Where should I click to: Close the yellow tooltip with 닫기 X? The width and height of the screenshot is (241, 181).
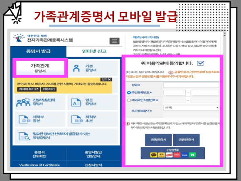[x=106, y=79]
